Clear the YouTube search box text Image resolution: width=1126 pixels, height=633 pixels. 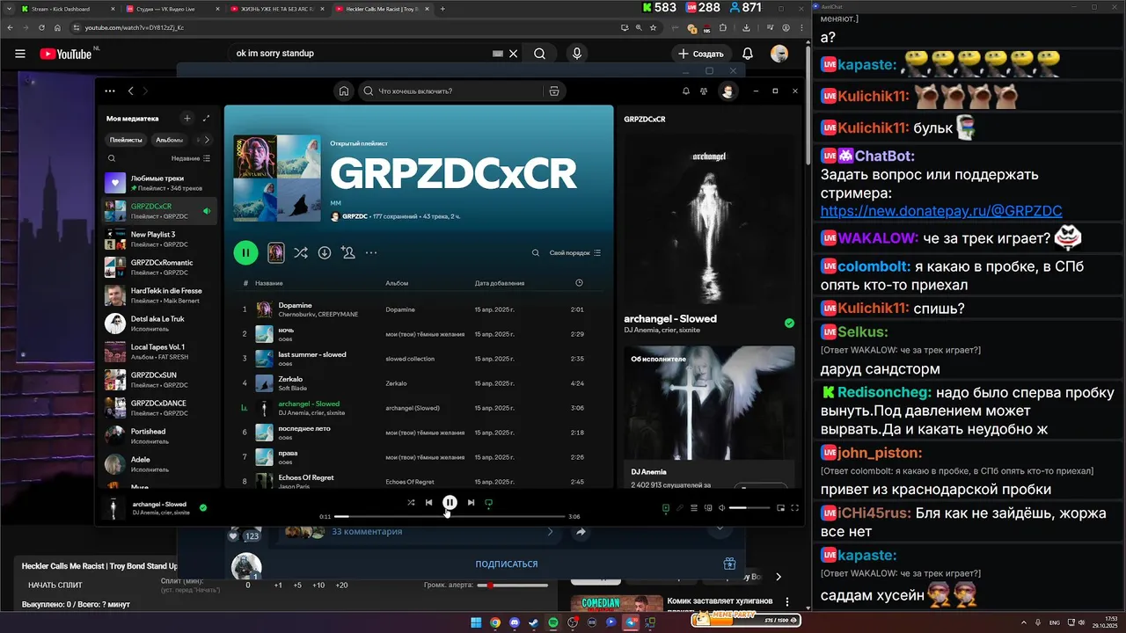pyautogui.click(x=514, y=54)
